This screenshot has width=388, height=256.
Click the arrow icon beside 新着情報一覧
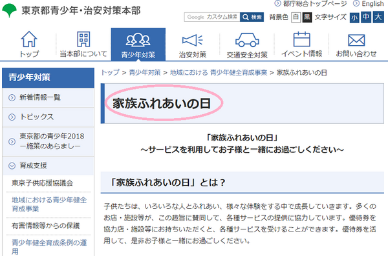[x=12, y=98]
